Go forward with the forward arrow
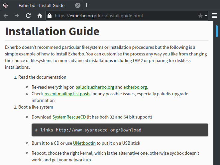The image size is (220, 165). pos(17,16)
